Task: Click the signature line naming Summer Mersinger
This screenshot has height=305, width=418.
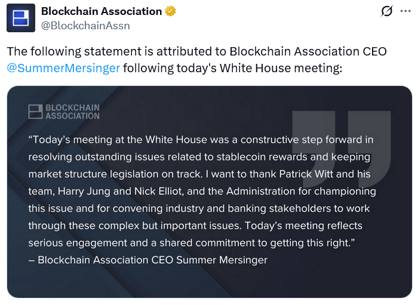Action: pyautogui.click(x=148, y=260)
